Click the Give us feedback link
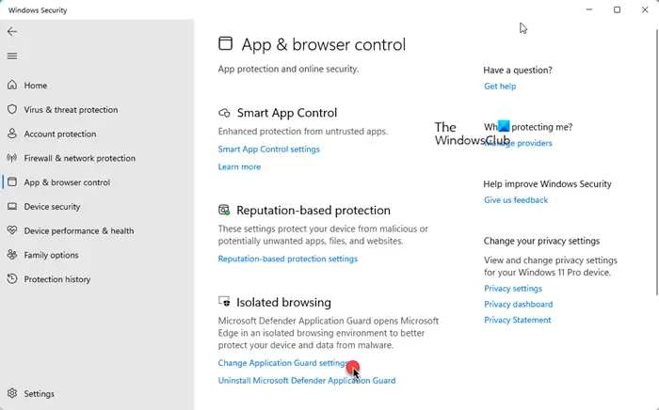 [x=516, y=200]
